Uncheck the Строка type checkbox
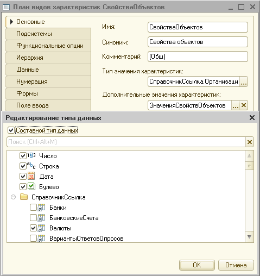Screen dimensions: 260x276 tap(23, 166)
